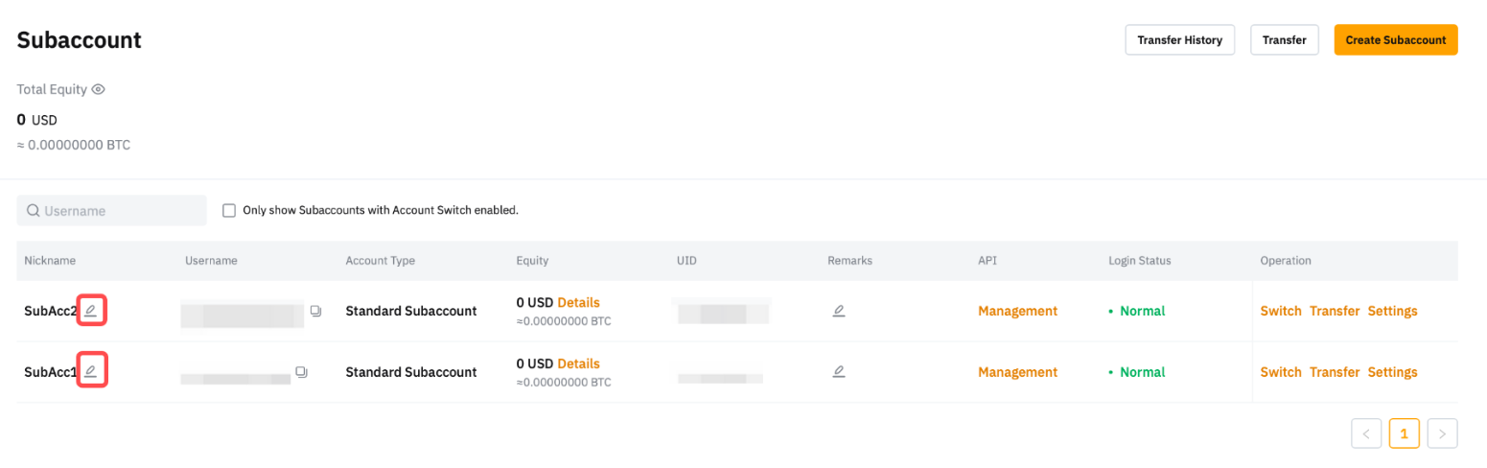Copy SubAcc2 username icon
This screenshot has height=468, width=1487.
coord(315,311)
